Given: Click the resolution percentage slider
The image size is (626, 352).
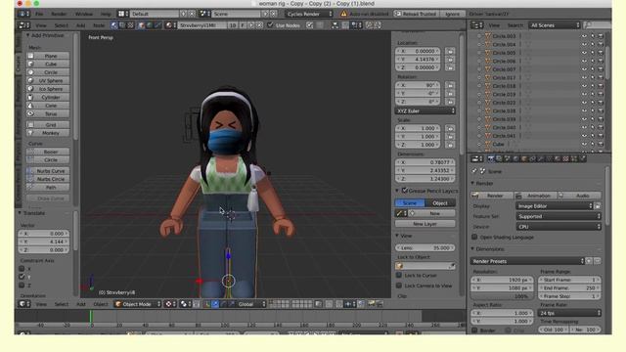Looking at the screenshot, I should coord(502,296).
